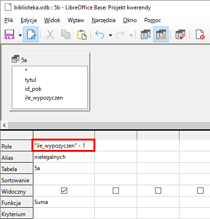Click the Pole cell in second column
Viewport: 210px width, 219px height.
[116, 146]
